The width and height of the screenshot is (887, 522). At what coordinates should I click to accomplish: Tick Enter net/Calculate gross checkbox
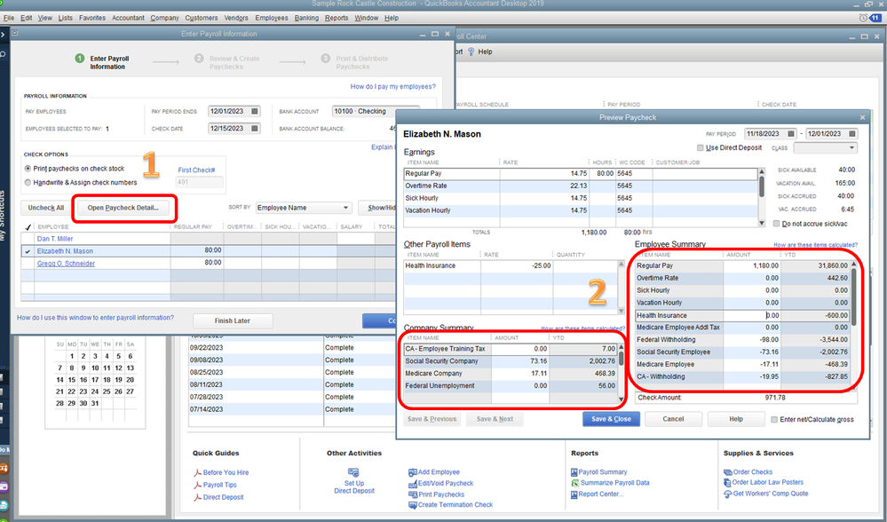774,420
